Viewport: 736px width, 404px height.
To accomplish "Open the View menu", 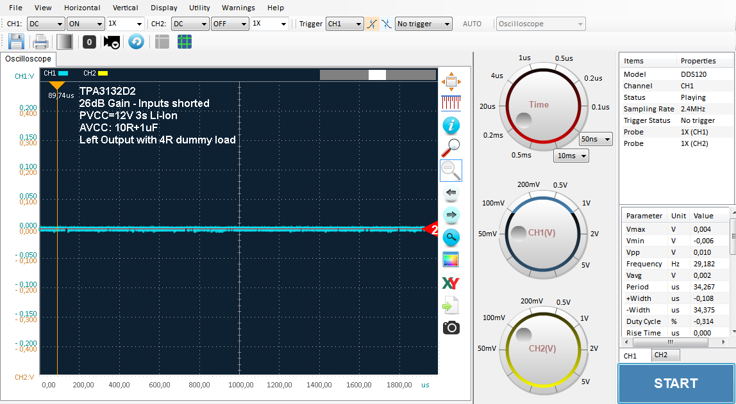I will coord(43,8).
